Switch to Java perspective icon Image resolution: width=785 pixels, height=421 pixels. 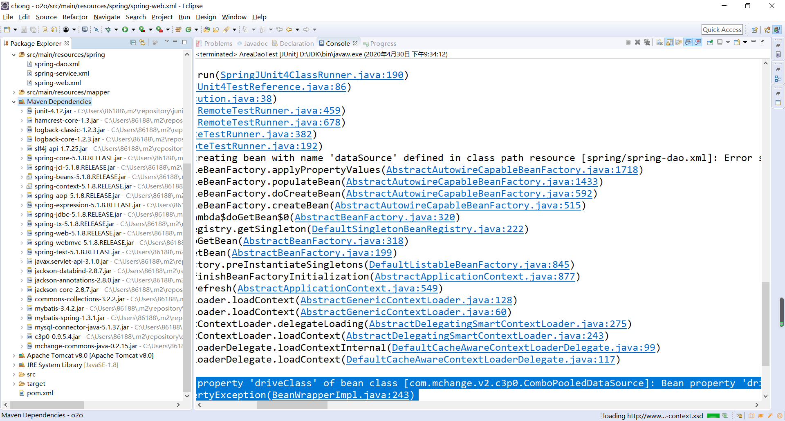pos(777,29)
